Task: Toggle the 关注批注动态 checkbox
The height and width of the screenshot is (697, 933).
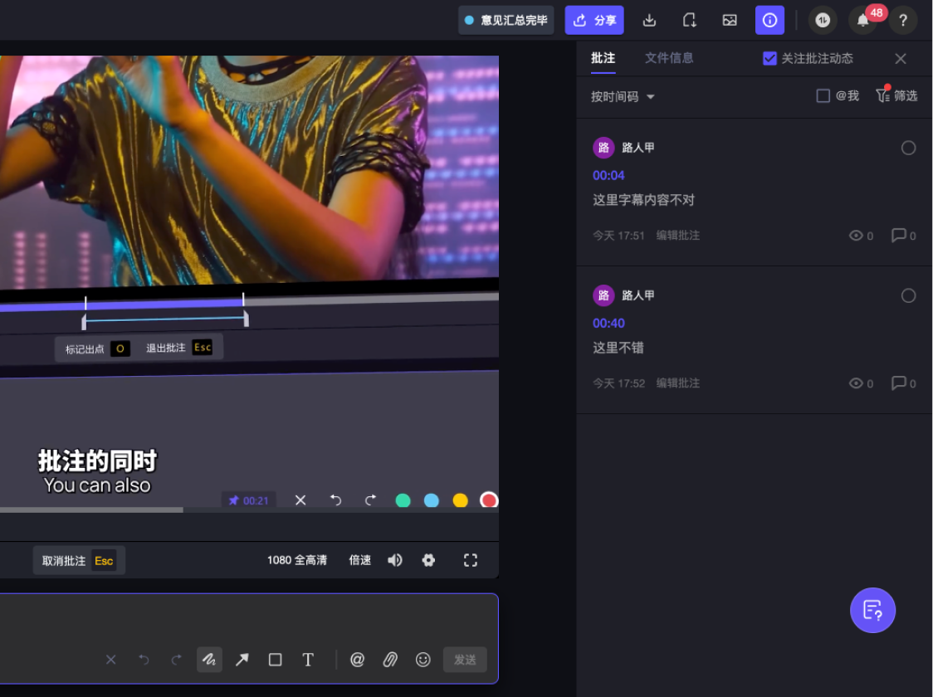Action: pyautogui.click(x=769, y=58)
